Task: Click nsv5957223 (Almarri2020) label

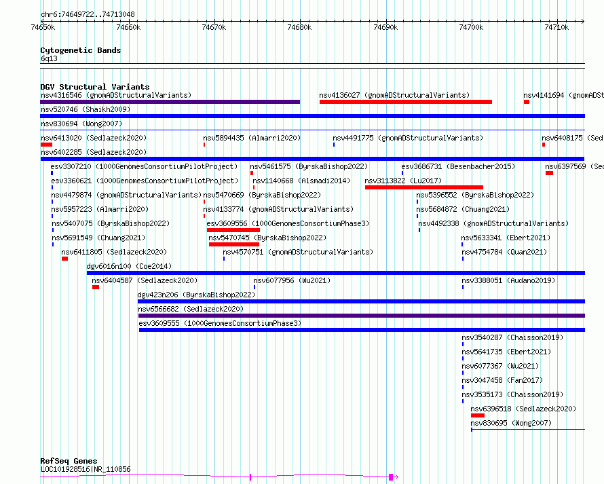Action: tap(100, 209)
